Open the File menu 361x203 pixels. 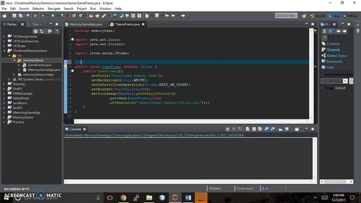4,9
